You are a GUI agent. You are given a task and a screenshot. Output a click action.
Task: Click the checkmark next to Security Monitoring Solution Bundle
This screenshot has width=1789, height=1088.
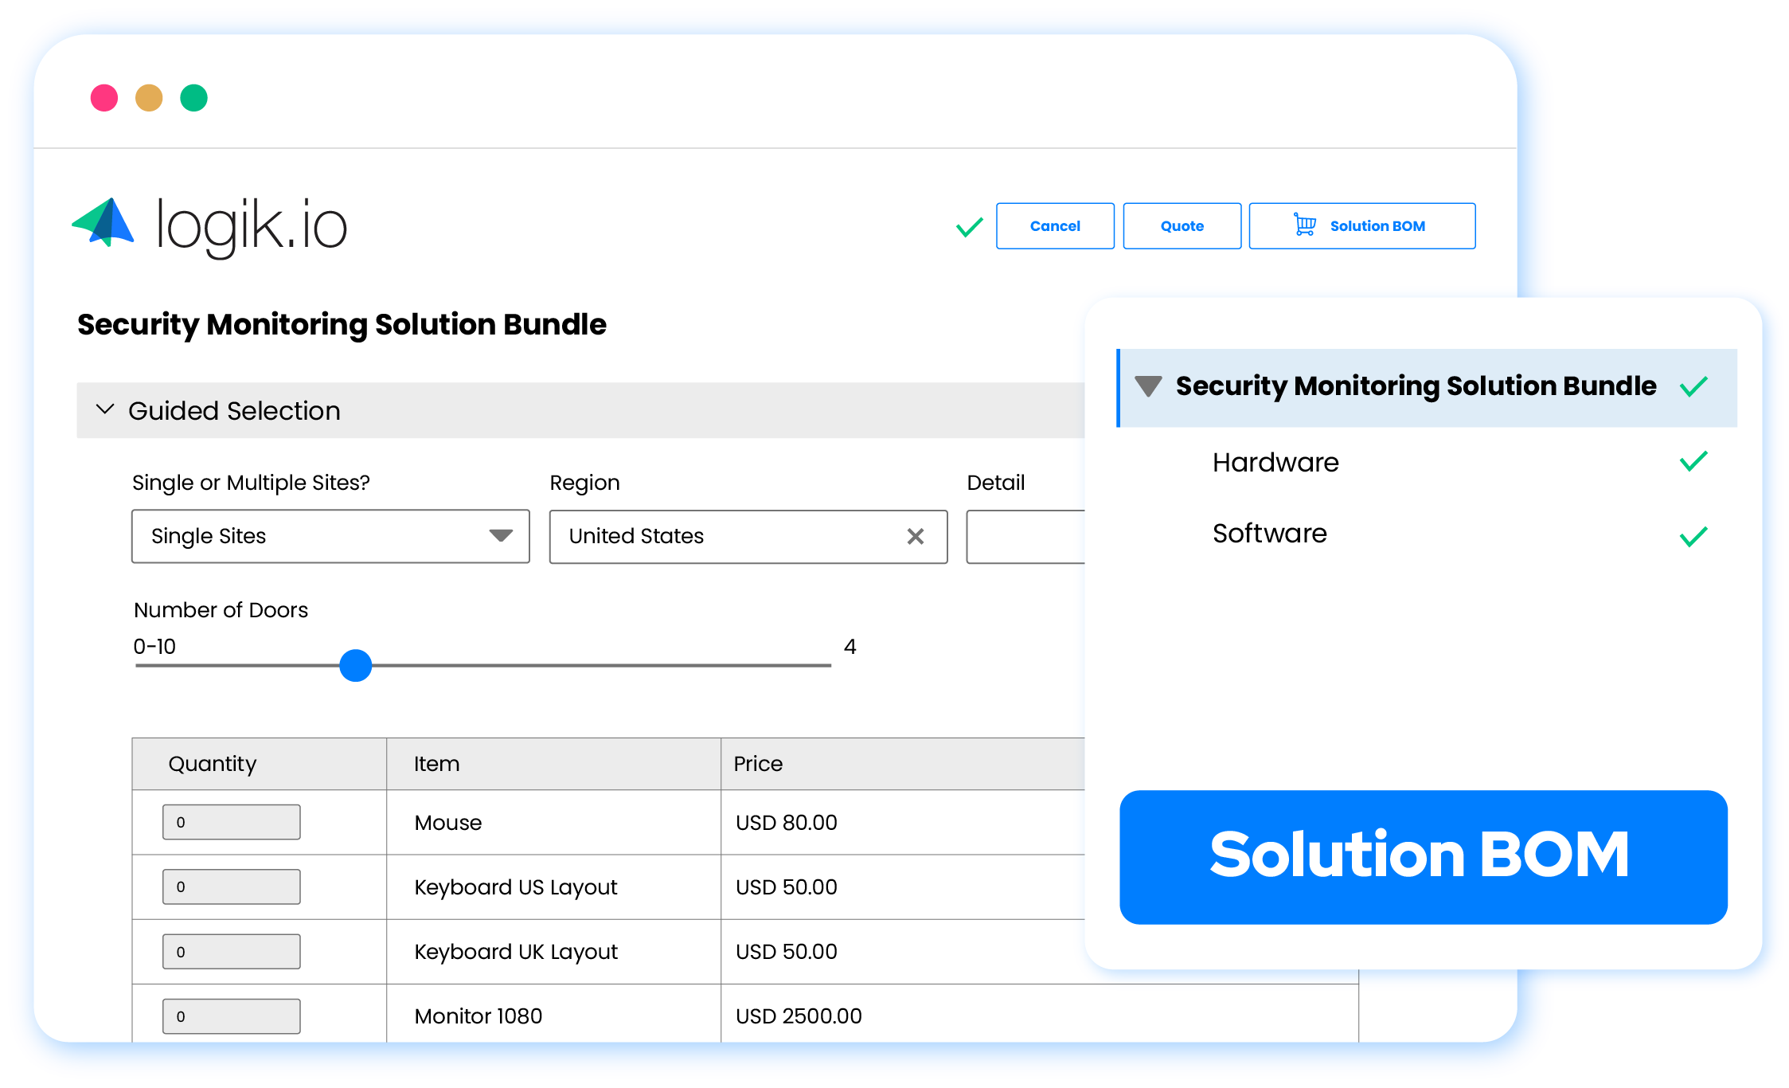coord(1694,386)
